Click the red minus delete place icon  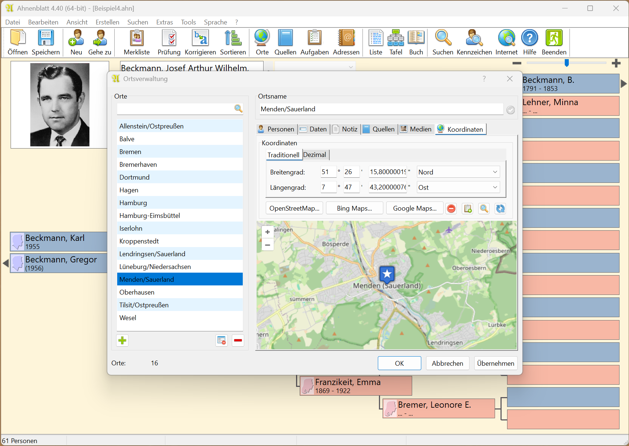[238, 341]
